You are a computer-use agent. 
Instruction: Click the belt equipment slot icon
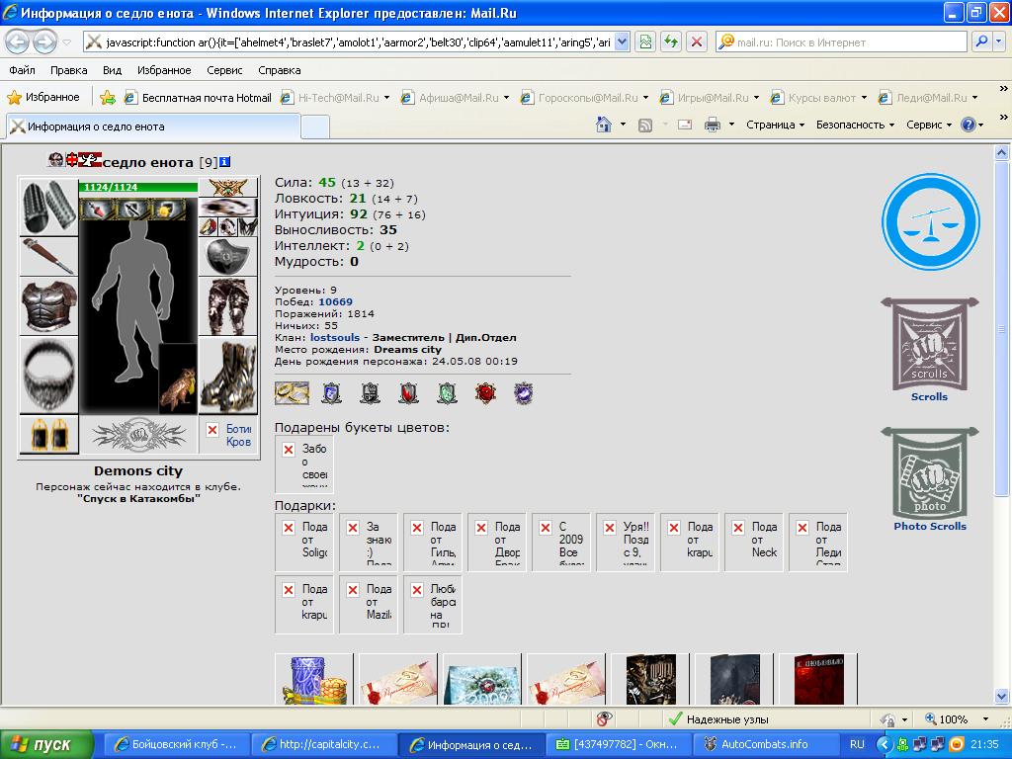point(49,375)
